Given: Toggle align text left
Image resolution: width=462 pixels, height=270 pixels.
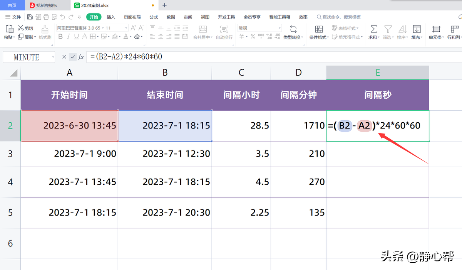Looking at the screenshot, I should [152, 37].
